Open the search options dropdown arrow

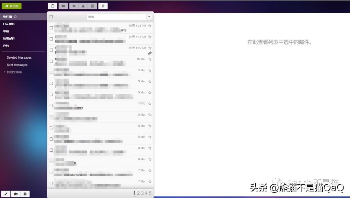pyautogui.click(x=149, y=17)
